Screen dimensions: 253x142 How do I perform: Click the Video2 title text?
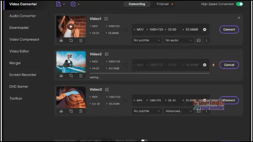click(96, 54)
